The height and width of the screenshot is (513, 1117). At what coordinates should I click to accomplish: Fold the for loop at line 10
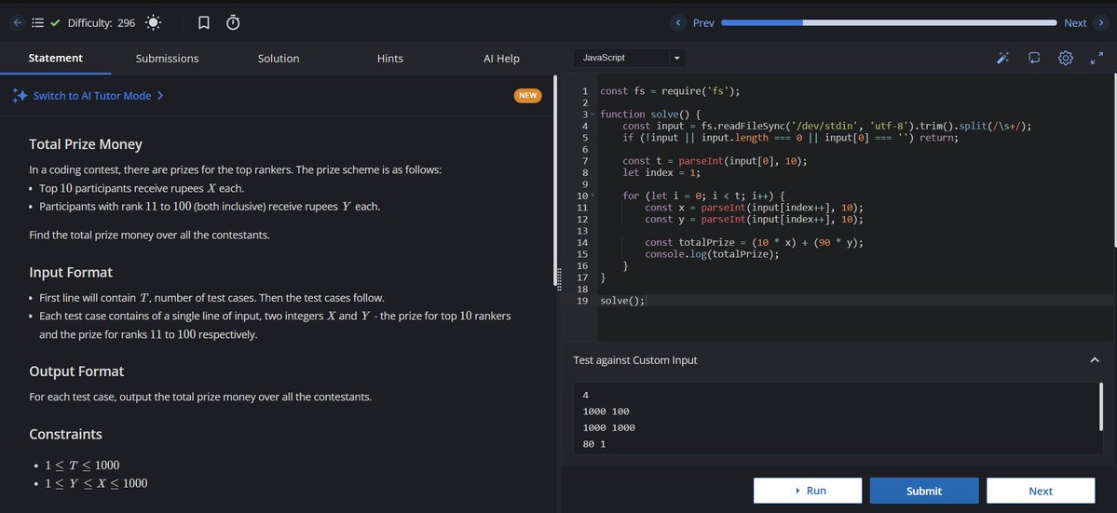click(593, 196)
